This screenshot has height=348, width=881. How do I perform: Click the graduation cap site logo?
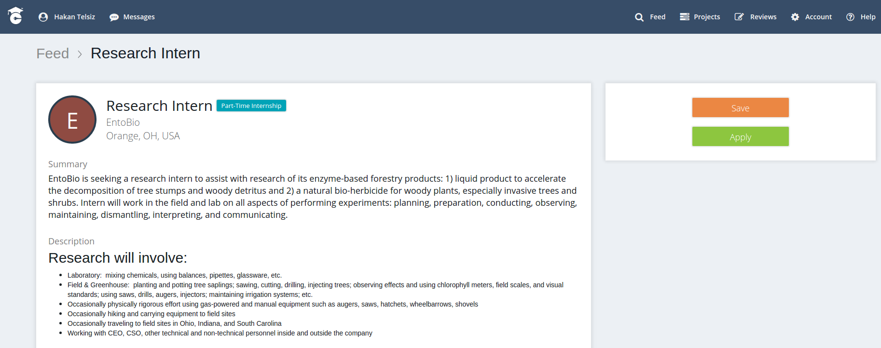click(15, 16)
